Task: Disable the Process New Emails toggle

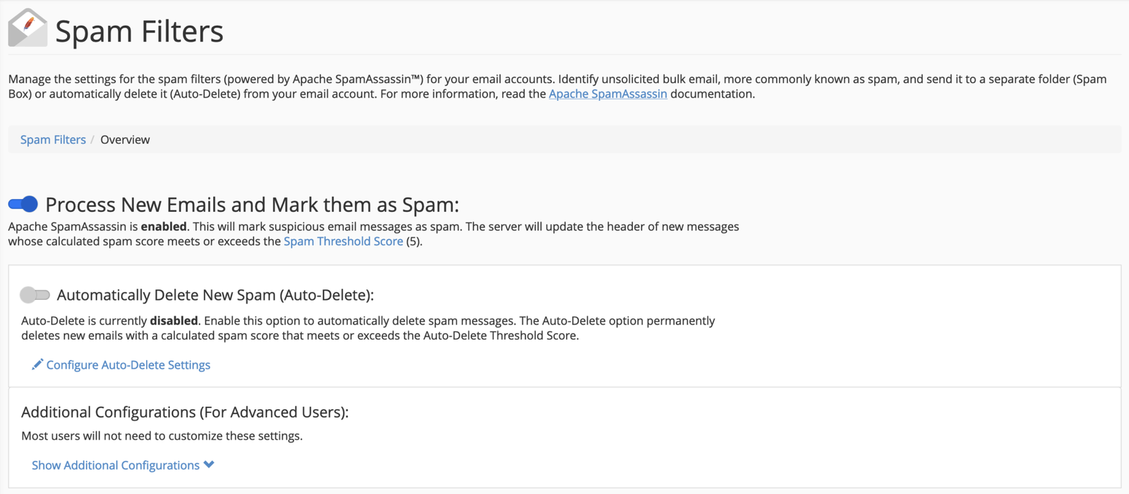Action: 23,205
